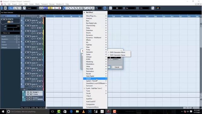Open the Stereo Out routing selector

point(10,33)
